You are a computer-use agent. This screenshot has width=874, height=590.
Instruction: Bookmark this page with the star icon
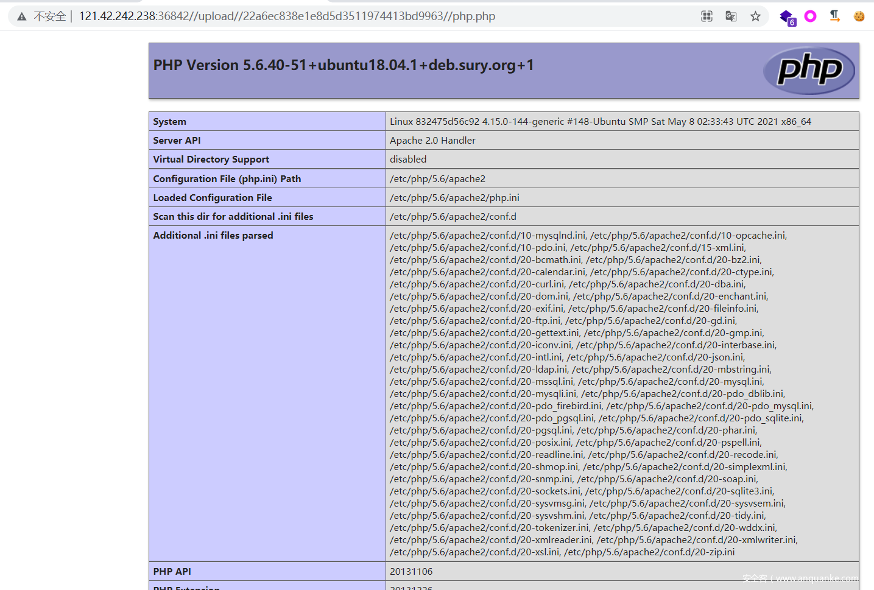click(x=755, y=16)
